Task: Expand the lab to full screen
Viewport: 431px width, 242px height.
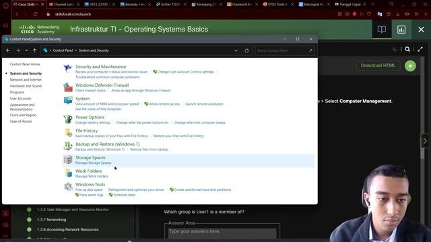Action: click(x=420, y=49)
